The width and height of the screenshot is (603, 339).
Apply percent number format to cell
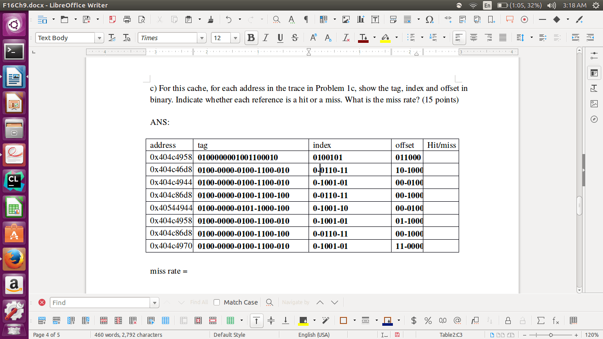click(x=428, y=320)
